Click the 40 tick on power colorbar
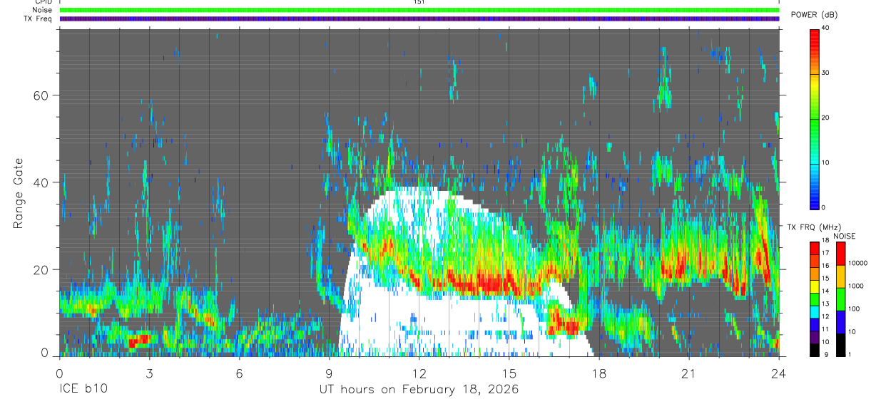Screen dimensions: 876x404 coord(824,28)
